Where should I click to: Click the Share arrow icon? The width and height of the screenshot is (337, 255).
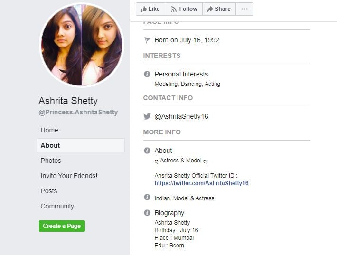[x=210, y=9]
